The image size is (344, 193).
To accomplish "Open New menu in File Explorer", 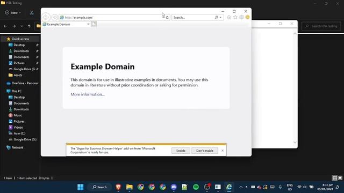I will [x=13, y=13].
